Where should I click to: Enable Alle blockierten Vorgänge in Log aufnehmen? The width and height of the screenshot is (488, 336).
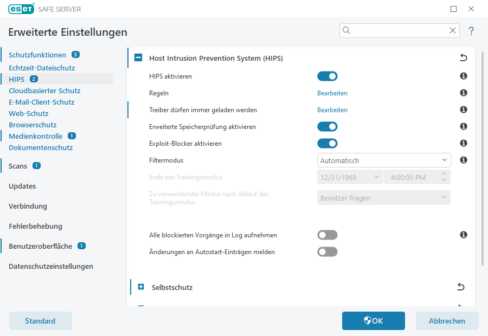[328, 235]
